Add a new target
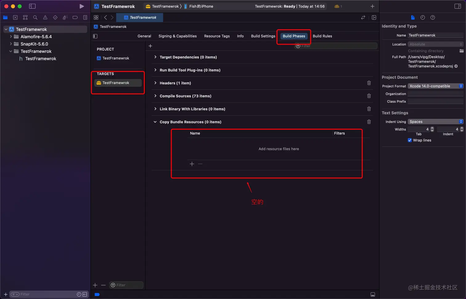The width and height of the screenshot is (466, 299). (95, 285)
